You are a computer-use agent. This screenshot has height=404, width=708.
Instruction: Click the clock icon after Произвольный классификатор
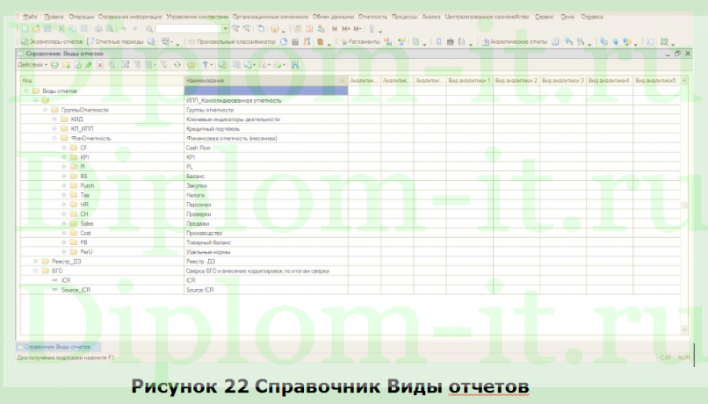284,42
